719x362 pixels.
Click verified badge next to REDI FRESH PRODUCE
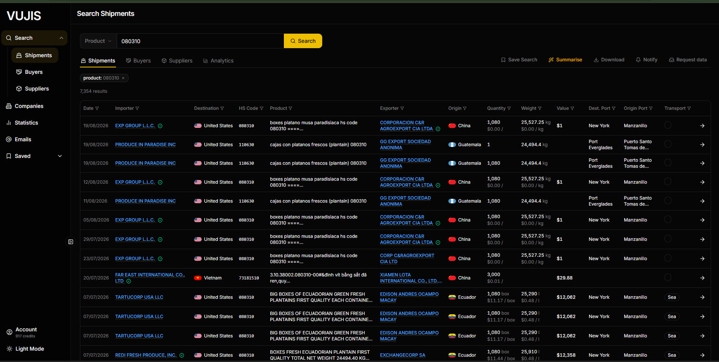click(182, 355)
